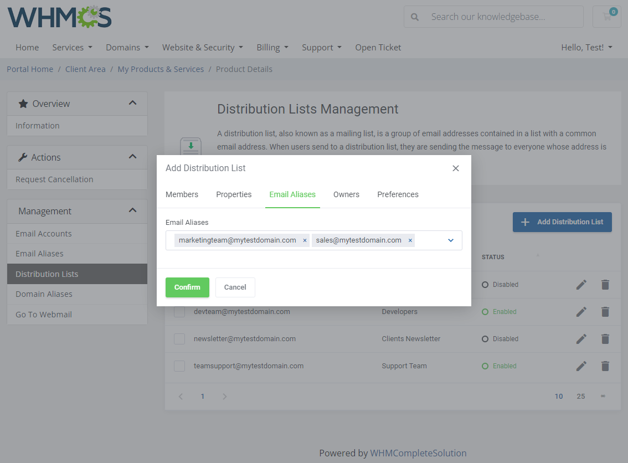Remove marketingteam@mytestdomain.com alias tag
This screenshot has height=463, width=628.
pos(305,240)
